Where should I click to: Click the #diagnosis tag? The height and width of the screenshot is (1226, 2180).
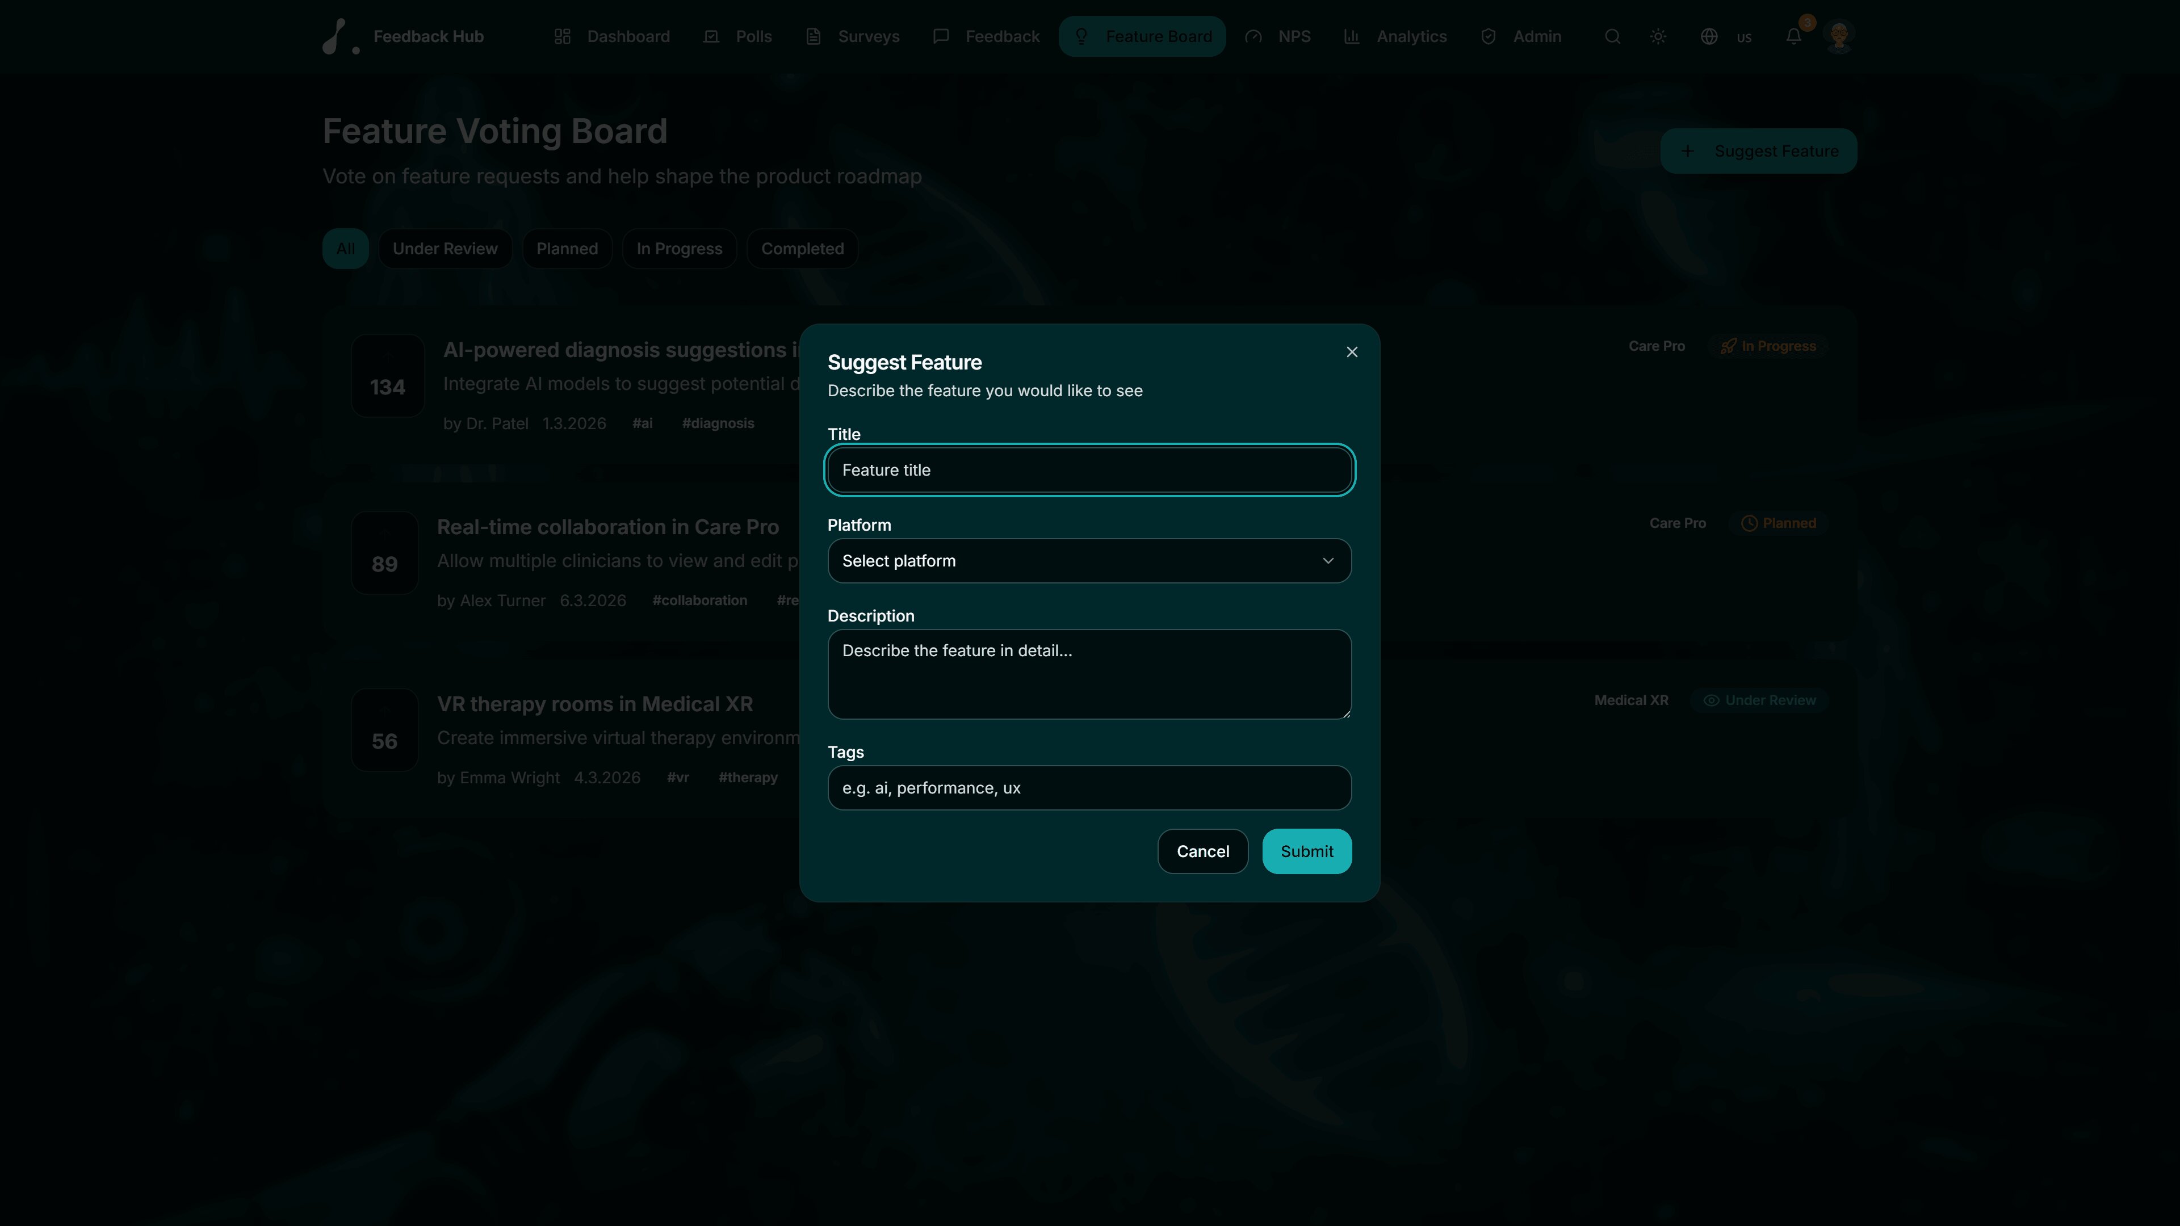(718, 423)
